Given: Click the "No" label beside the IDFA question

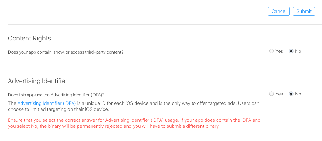Looking at the screenshot, I should click(298, 94).
